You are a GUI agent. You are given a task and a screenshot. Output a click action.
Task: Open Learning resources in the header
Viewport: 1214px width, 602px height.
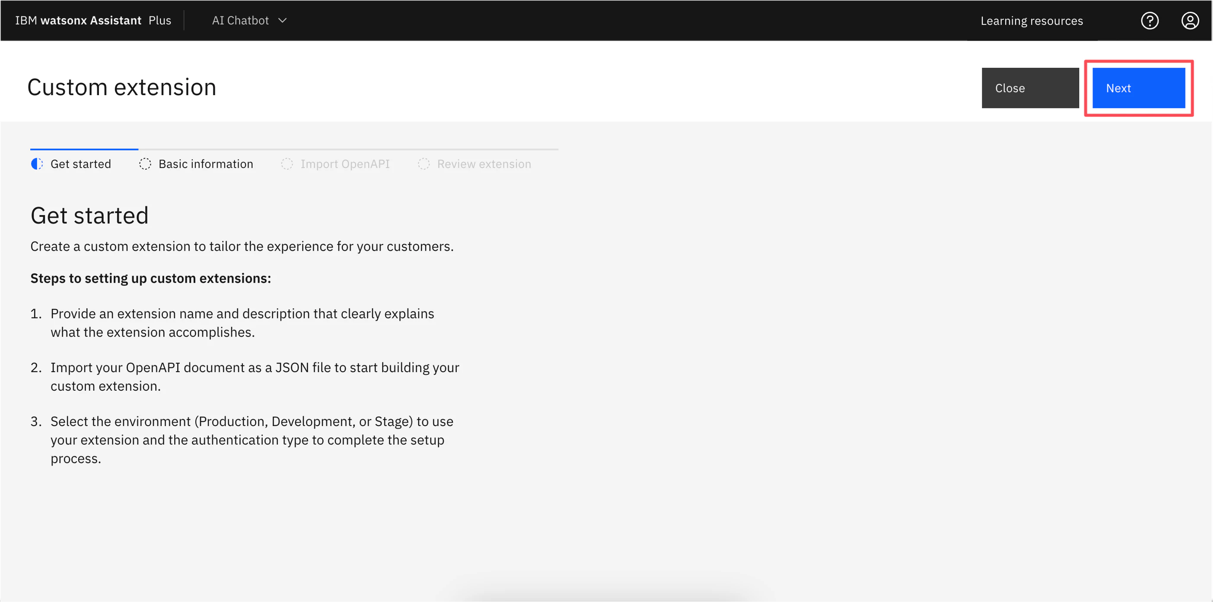pos(1032,21)
